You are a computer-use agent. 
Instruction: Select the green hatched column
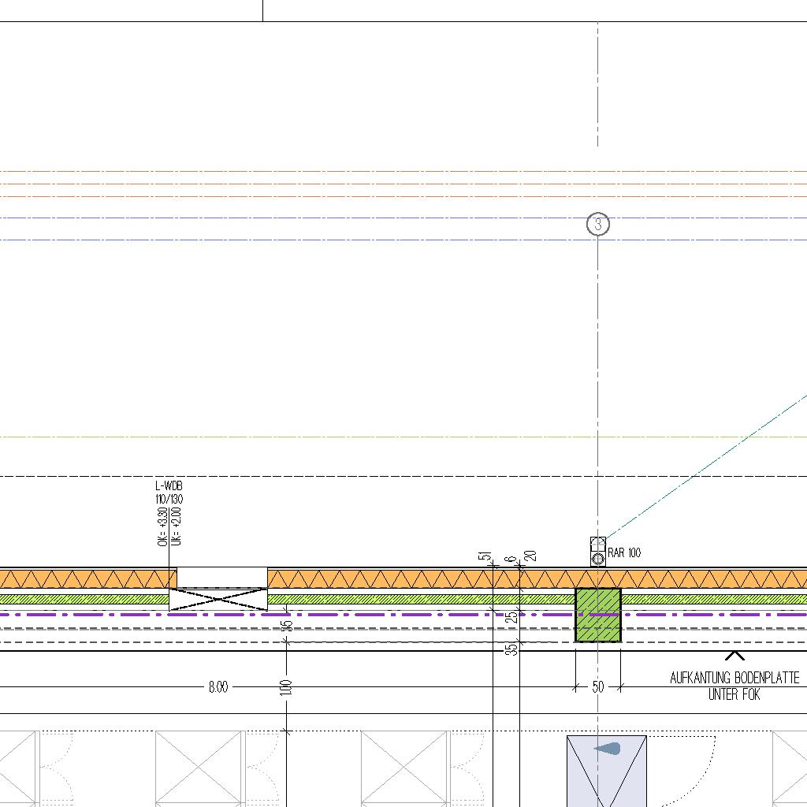coord(598,615)
